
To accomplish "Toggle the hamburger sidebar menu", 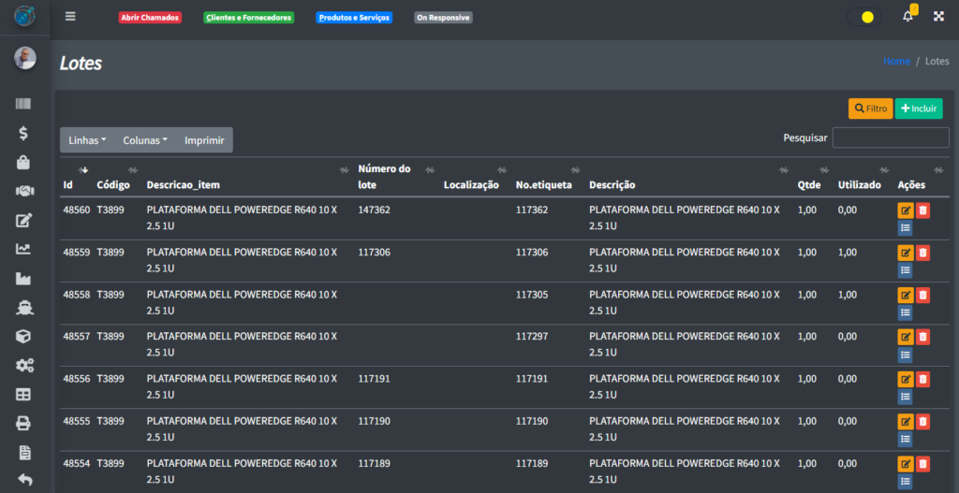I will pyautogui.click(x=70, y=17).
